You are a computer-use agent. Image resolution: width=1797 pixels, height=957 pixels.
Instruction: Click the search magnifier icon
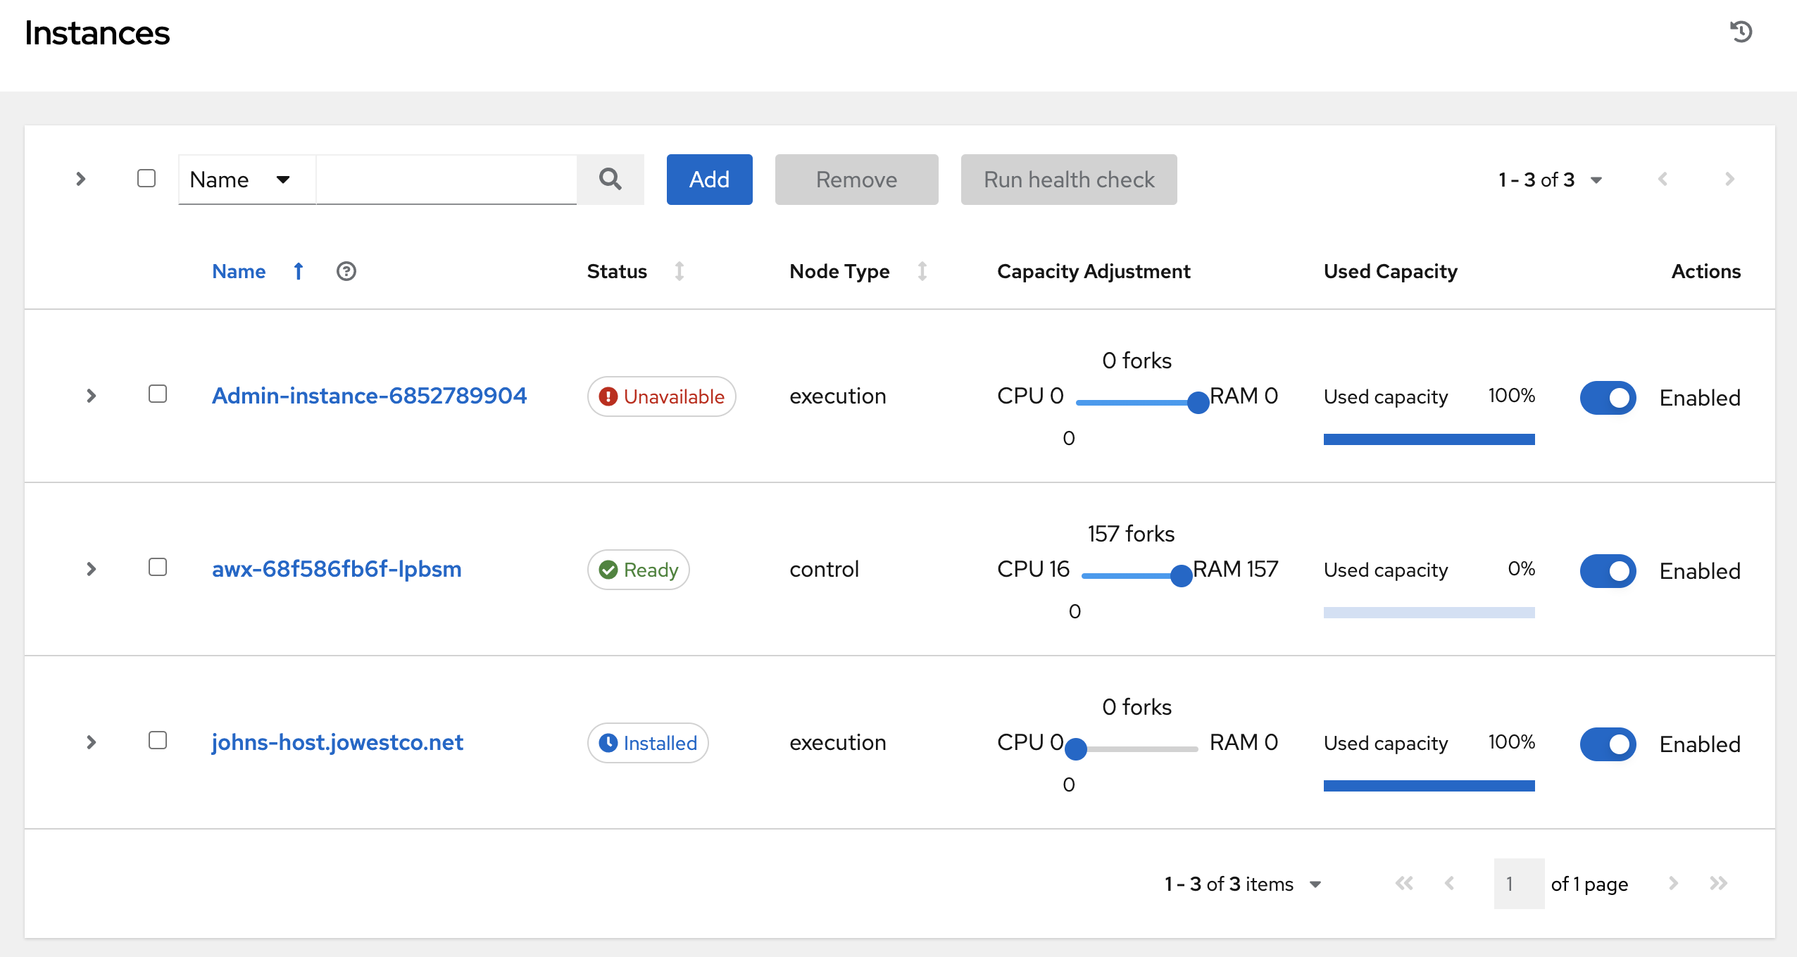click(x=611, y=178)
